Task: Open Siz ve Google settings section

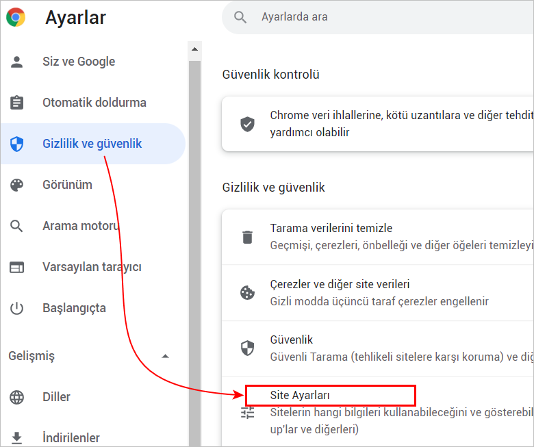Action: 93,62
